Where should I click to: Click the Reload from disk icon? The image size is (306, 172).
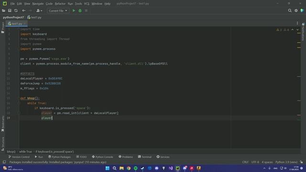point(16,11)
